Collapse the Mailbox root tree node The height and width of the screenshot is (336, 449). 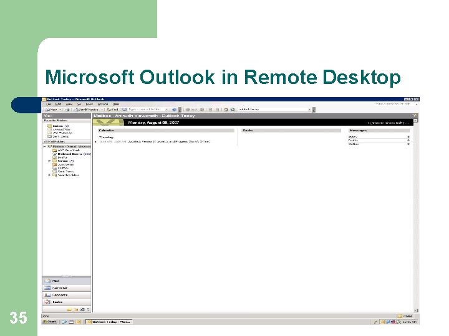coord(44,147)
